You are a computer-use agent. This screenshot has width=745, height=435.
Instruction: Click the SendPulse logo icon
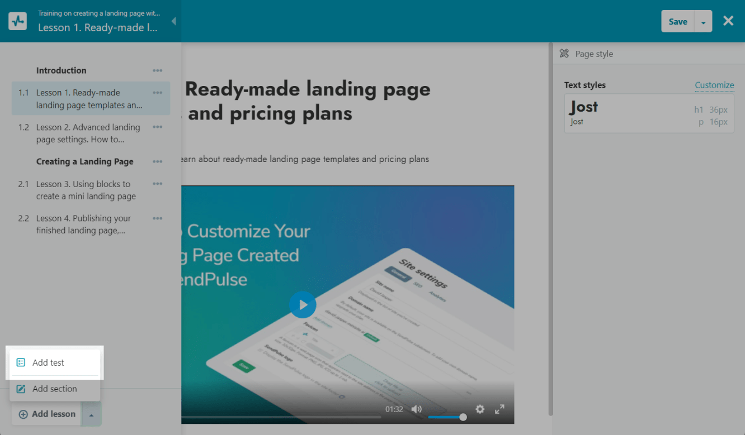(18, 21)
